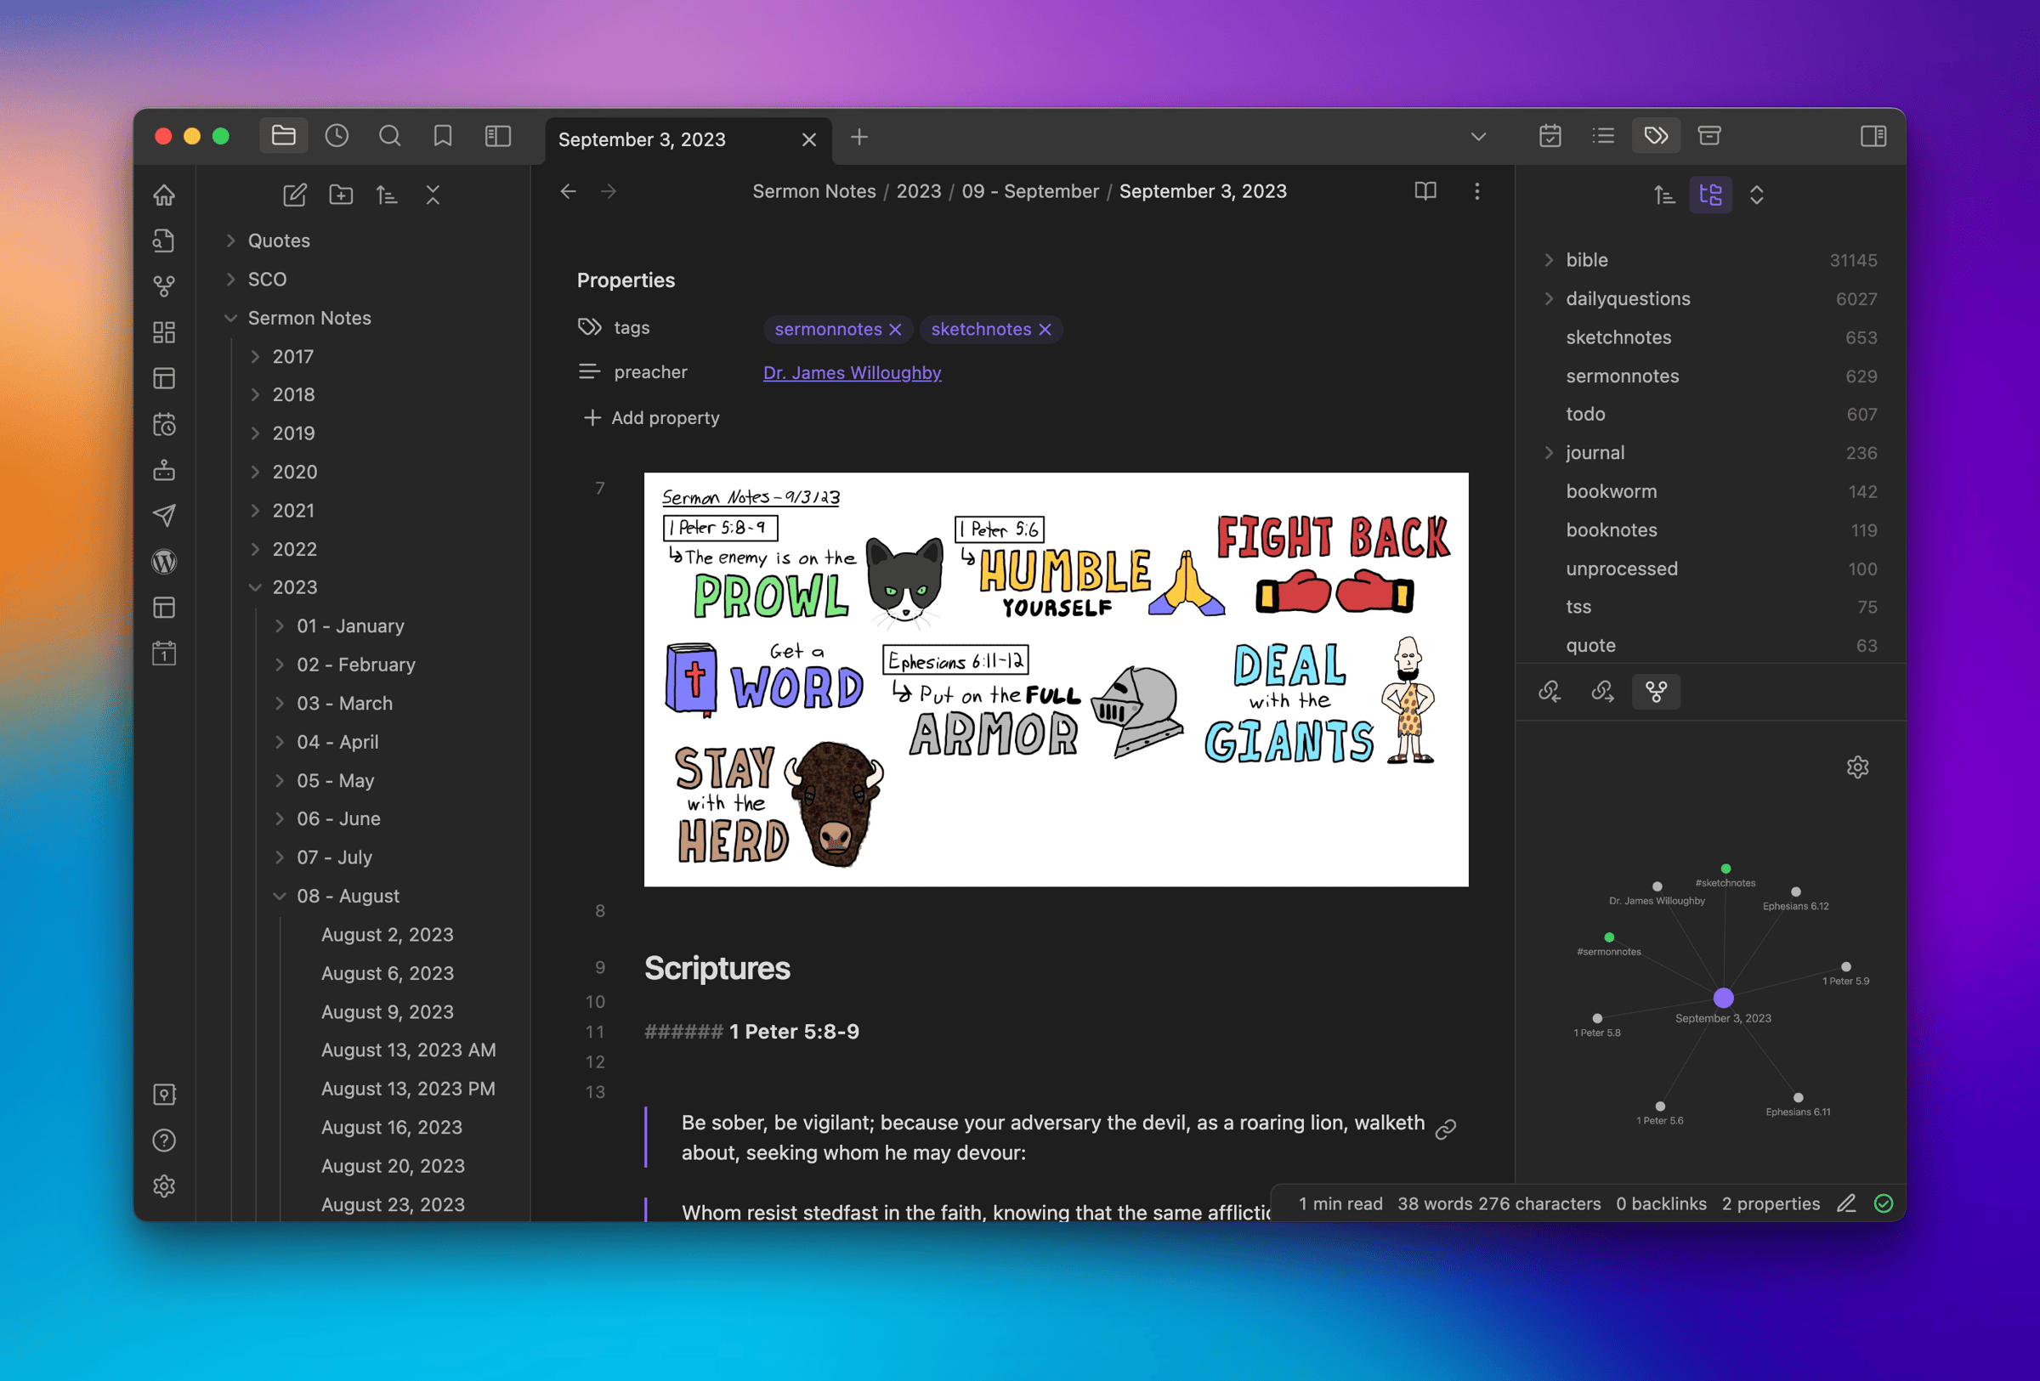Viewport: 2040px width, 1381px height.
Task: Open the tab list dropdown chevron
Action: coord(1478,137)
